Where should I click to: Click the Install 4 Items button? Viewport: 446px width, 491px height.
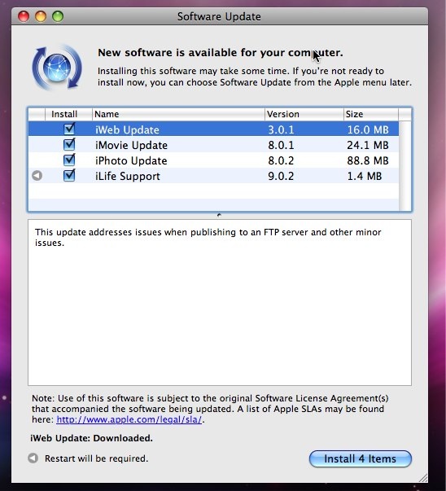[x=361, y=458]
